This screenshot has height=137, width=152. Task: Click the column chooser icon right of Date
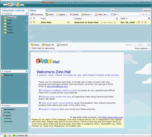[x=149, y=18]
